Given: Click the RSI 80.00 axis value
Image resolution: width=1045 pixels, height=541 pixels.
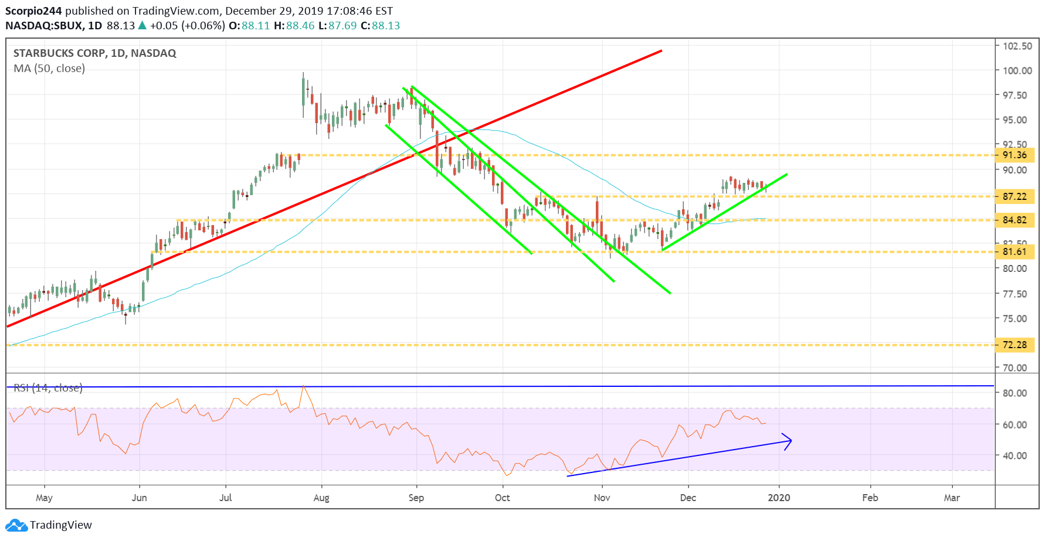Looking at the screenshot, I should (x=1015, y=393).
